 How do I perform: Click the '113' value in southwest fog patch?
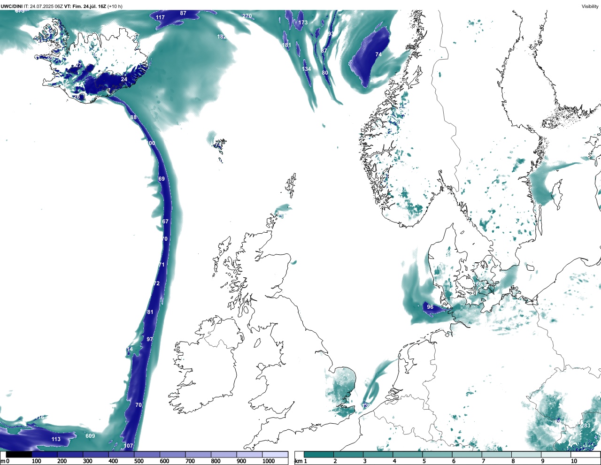tap(56, 439)
